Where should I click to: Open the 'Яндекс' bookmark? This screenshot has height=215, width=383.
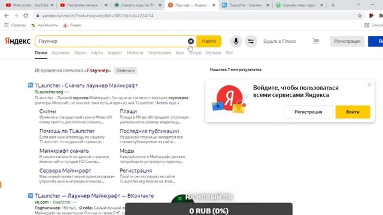pos(72,25)
